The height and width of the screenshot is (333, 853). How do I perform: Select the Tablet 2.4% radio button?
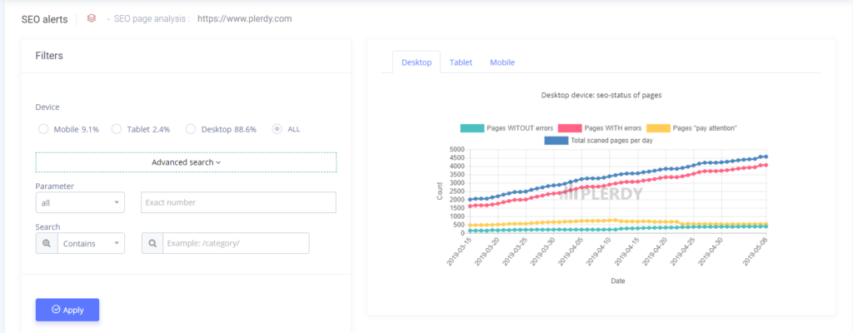pyautogui.click(x=117, y=129)
